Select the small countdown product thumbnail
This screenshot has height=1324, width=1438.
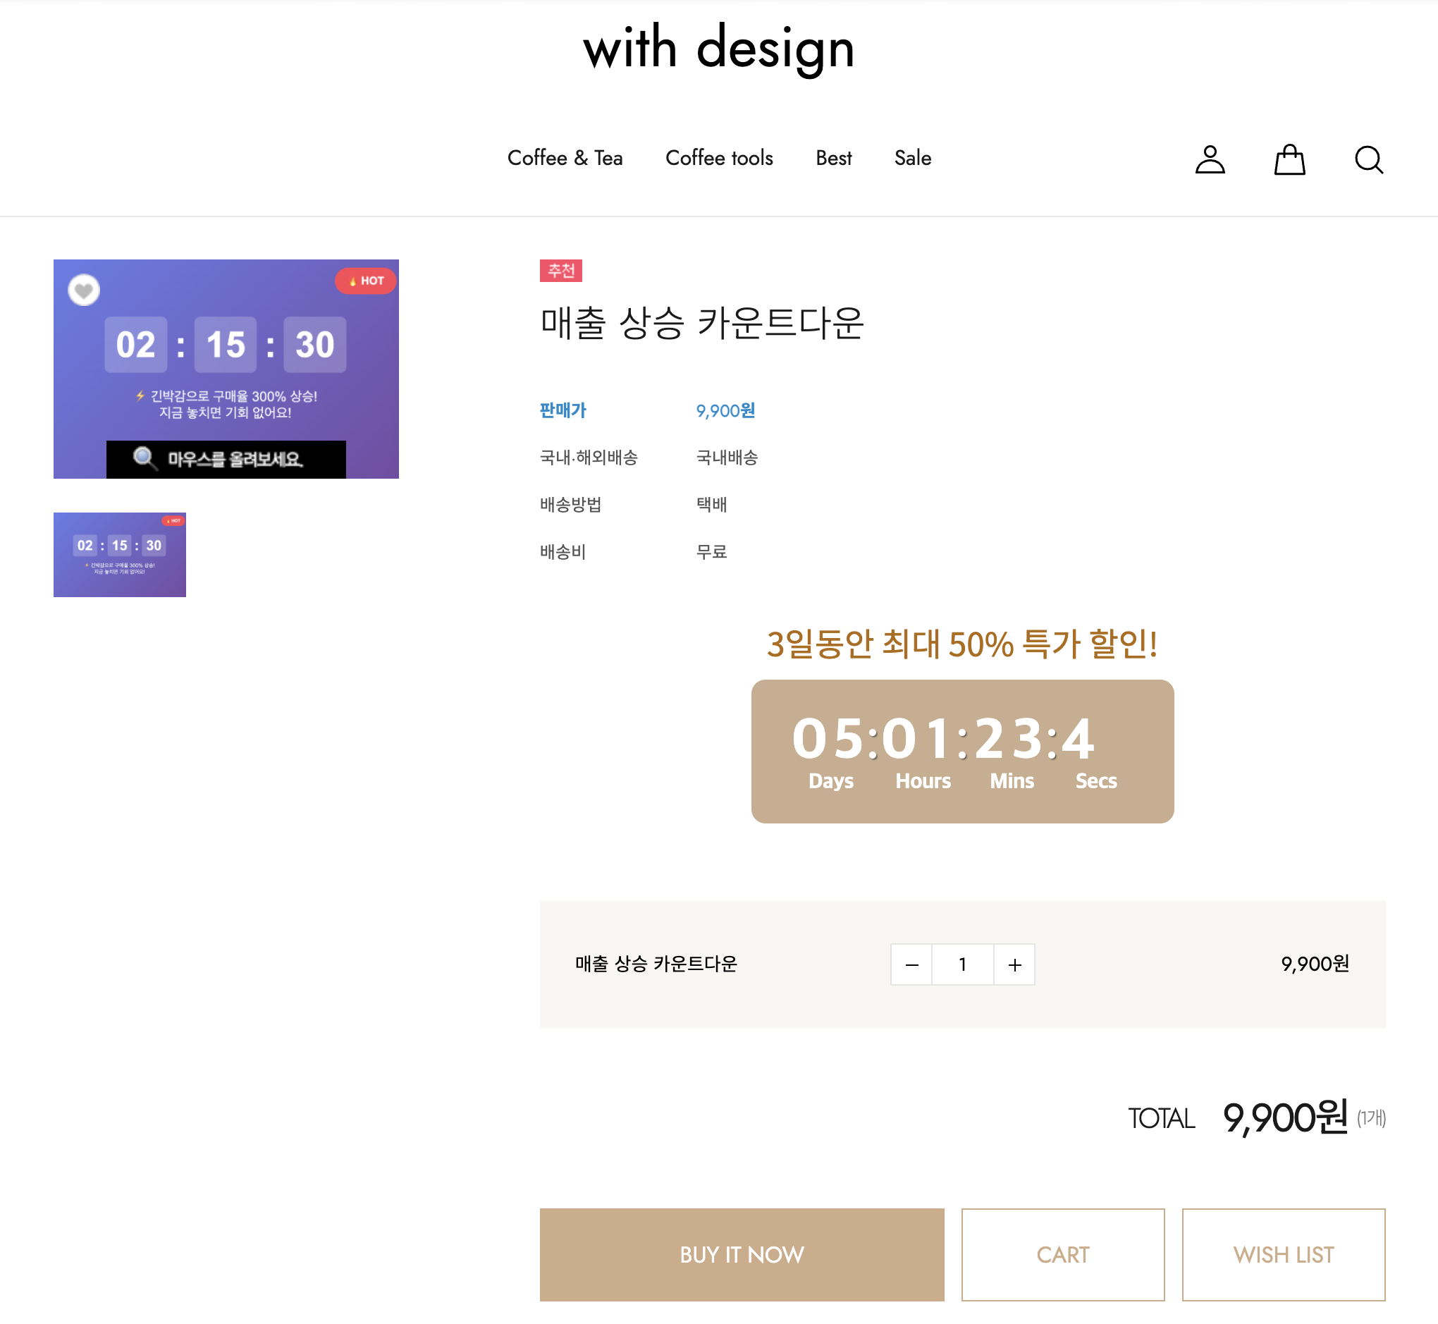coord(120,555)
